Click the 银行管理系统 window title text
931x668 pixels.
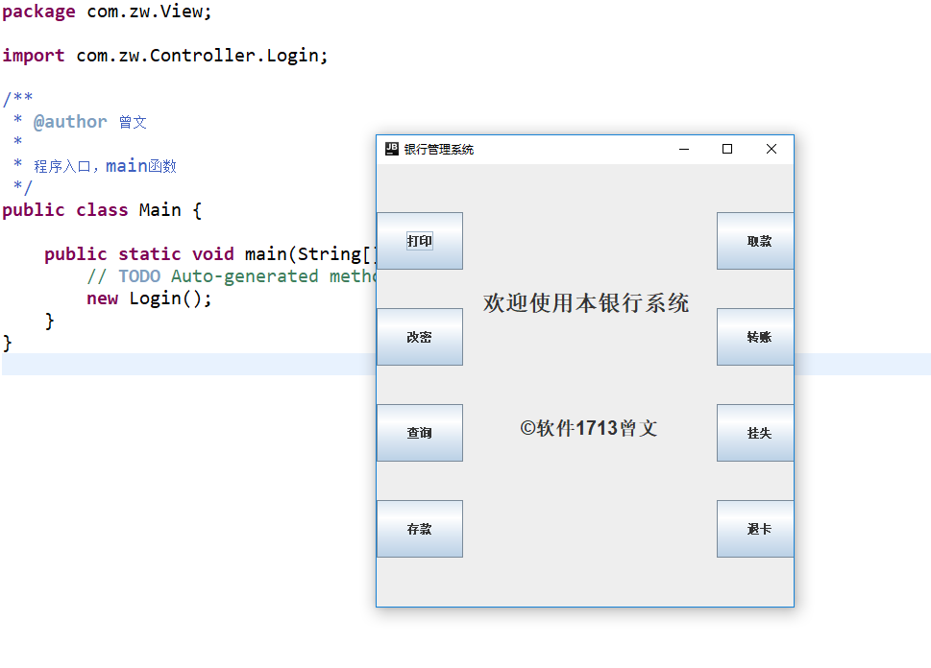439,150
